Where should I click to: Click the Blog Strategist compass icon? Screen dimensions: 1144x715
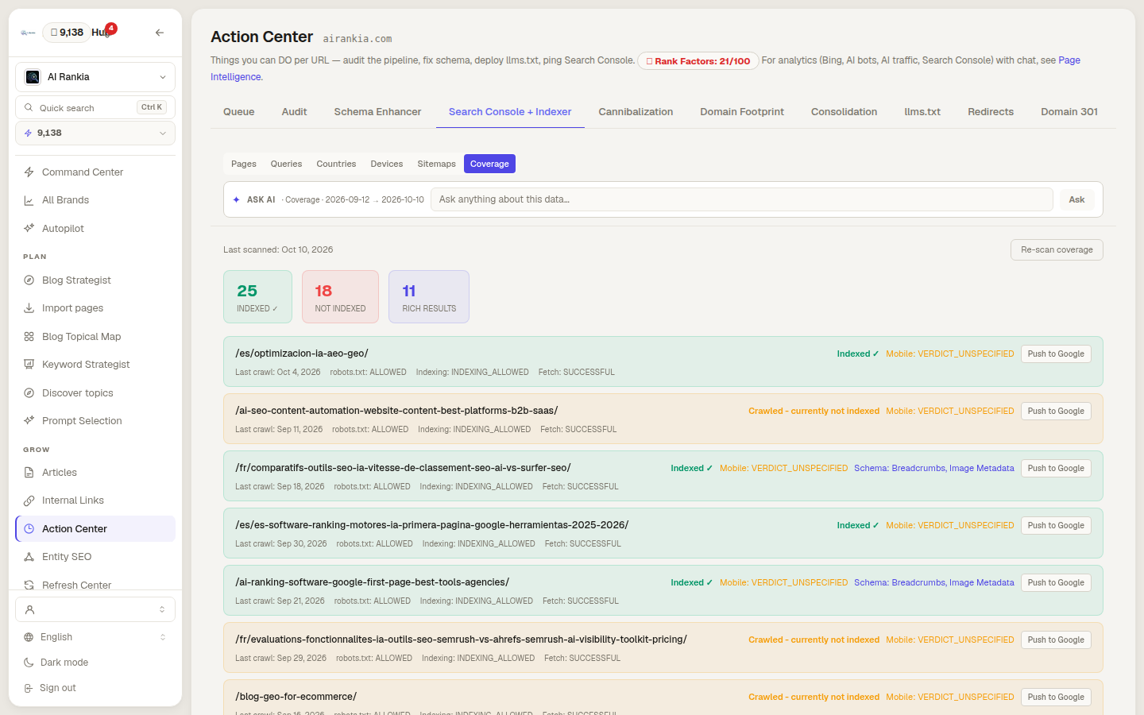(x=29, y=280)
